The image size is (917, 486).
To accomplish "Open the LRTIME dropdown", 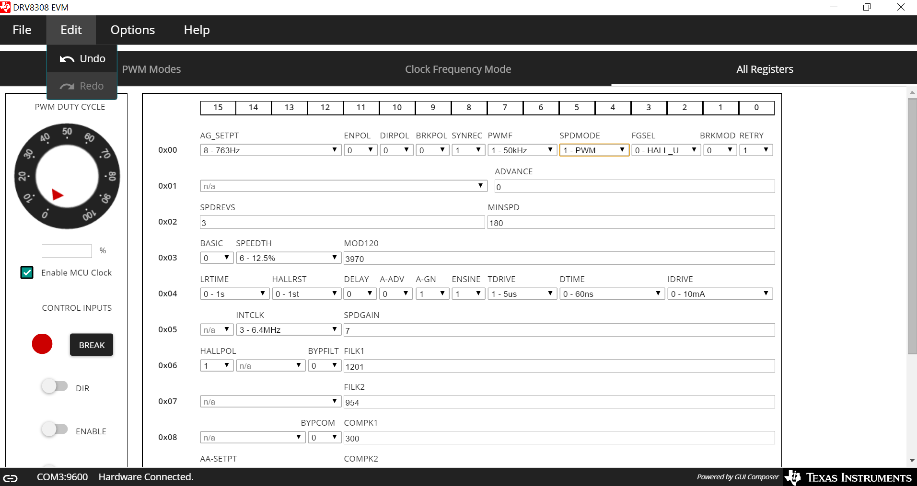I will point(234,294).
